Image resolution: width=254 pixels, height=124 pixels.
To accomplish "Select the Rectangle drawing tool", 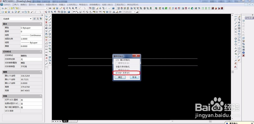I will pyautogui.click(x=50, y=28).
